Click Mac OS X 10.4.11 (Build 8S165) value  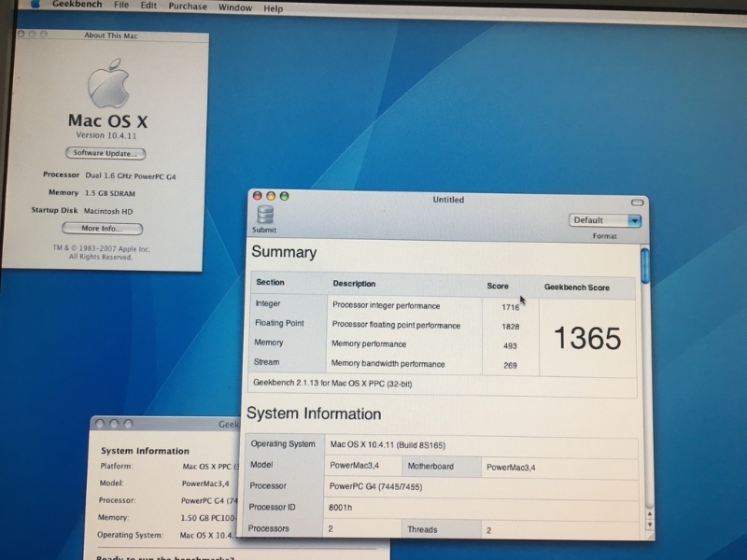coord(388,445)
